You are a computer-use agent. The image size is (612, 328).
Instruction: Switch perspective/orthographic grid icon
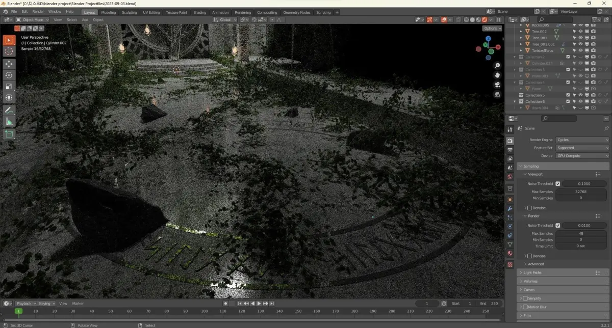point(497,94)
